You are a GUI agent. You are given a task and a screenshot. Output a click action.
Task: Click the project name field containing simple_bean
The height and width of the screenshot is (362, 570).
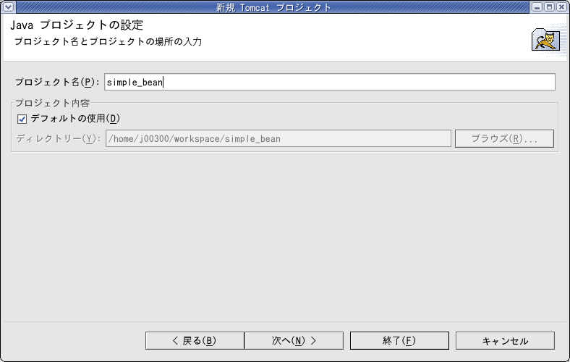tap(330, 82)
